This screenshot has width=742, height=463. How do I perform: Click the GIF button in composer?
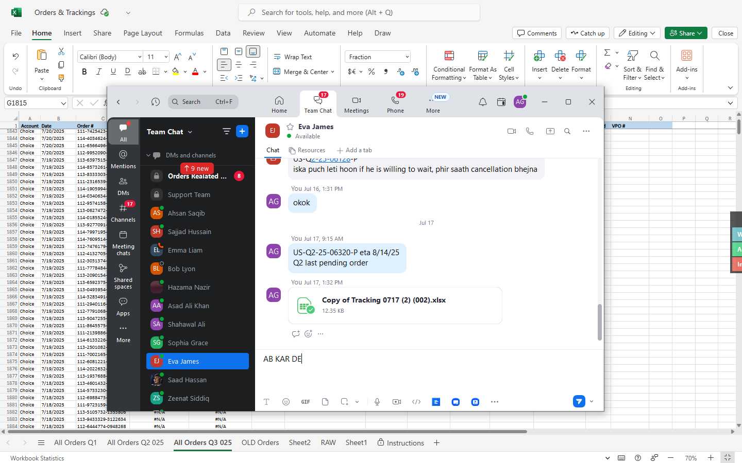tap(306, 402)
